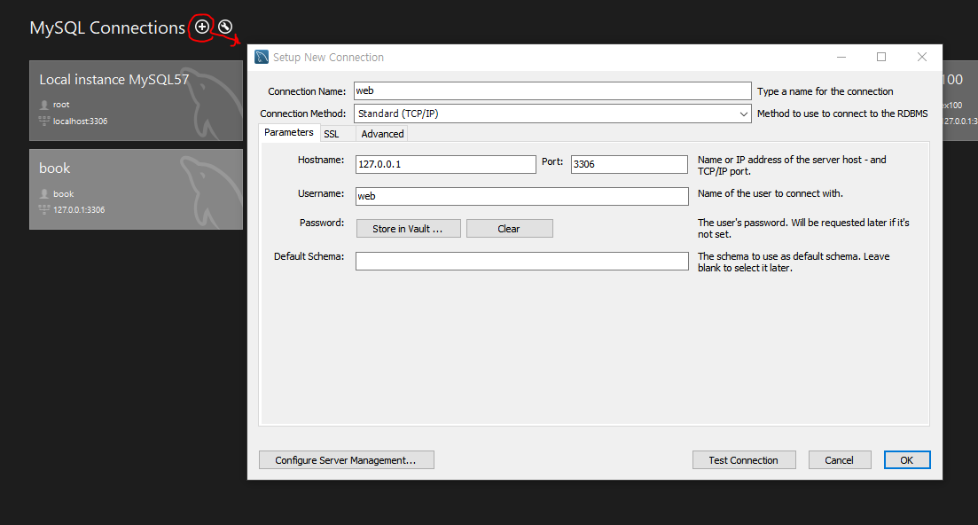The image size is (978, 525).
Task: Open the Local instance MySQL57 connection tile
Action: tap(136, 100)
